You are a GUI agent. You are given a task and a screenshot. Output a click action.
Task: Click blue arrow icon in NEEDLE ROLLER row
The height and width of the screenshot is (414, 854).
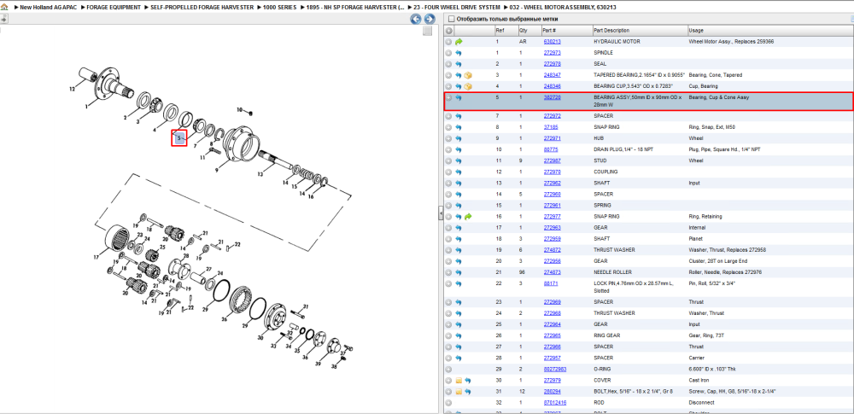pos(459,271)
